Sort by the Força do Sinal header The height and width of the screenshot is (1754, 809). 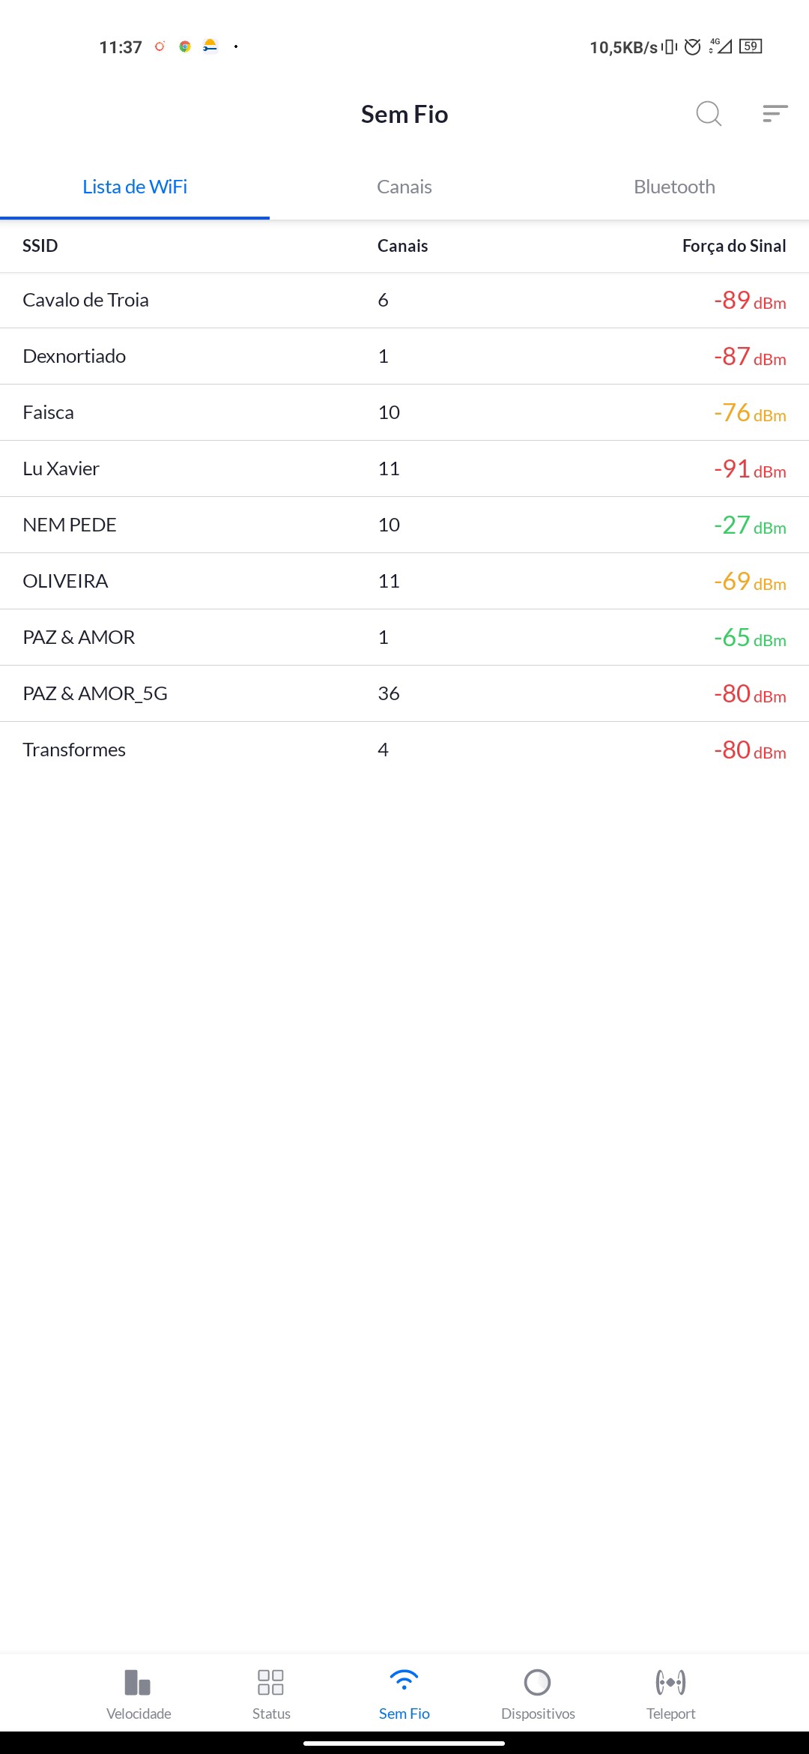tap(734, 246)
